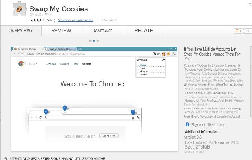Click the back arrow in the screenshot's toolbar

point(14,54)
